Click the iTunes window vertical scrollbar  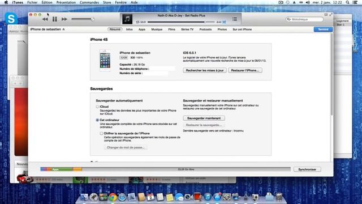[x=332, y=74]
